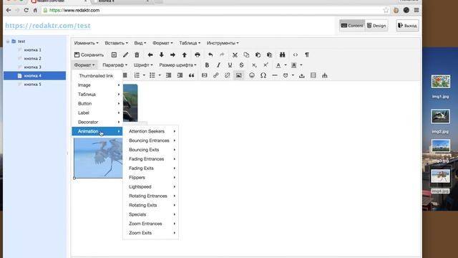
Task: Insert a horizontal line
Action: coord(275,75)
